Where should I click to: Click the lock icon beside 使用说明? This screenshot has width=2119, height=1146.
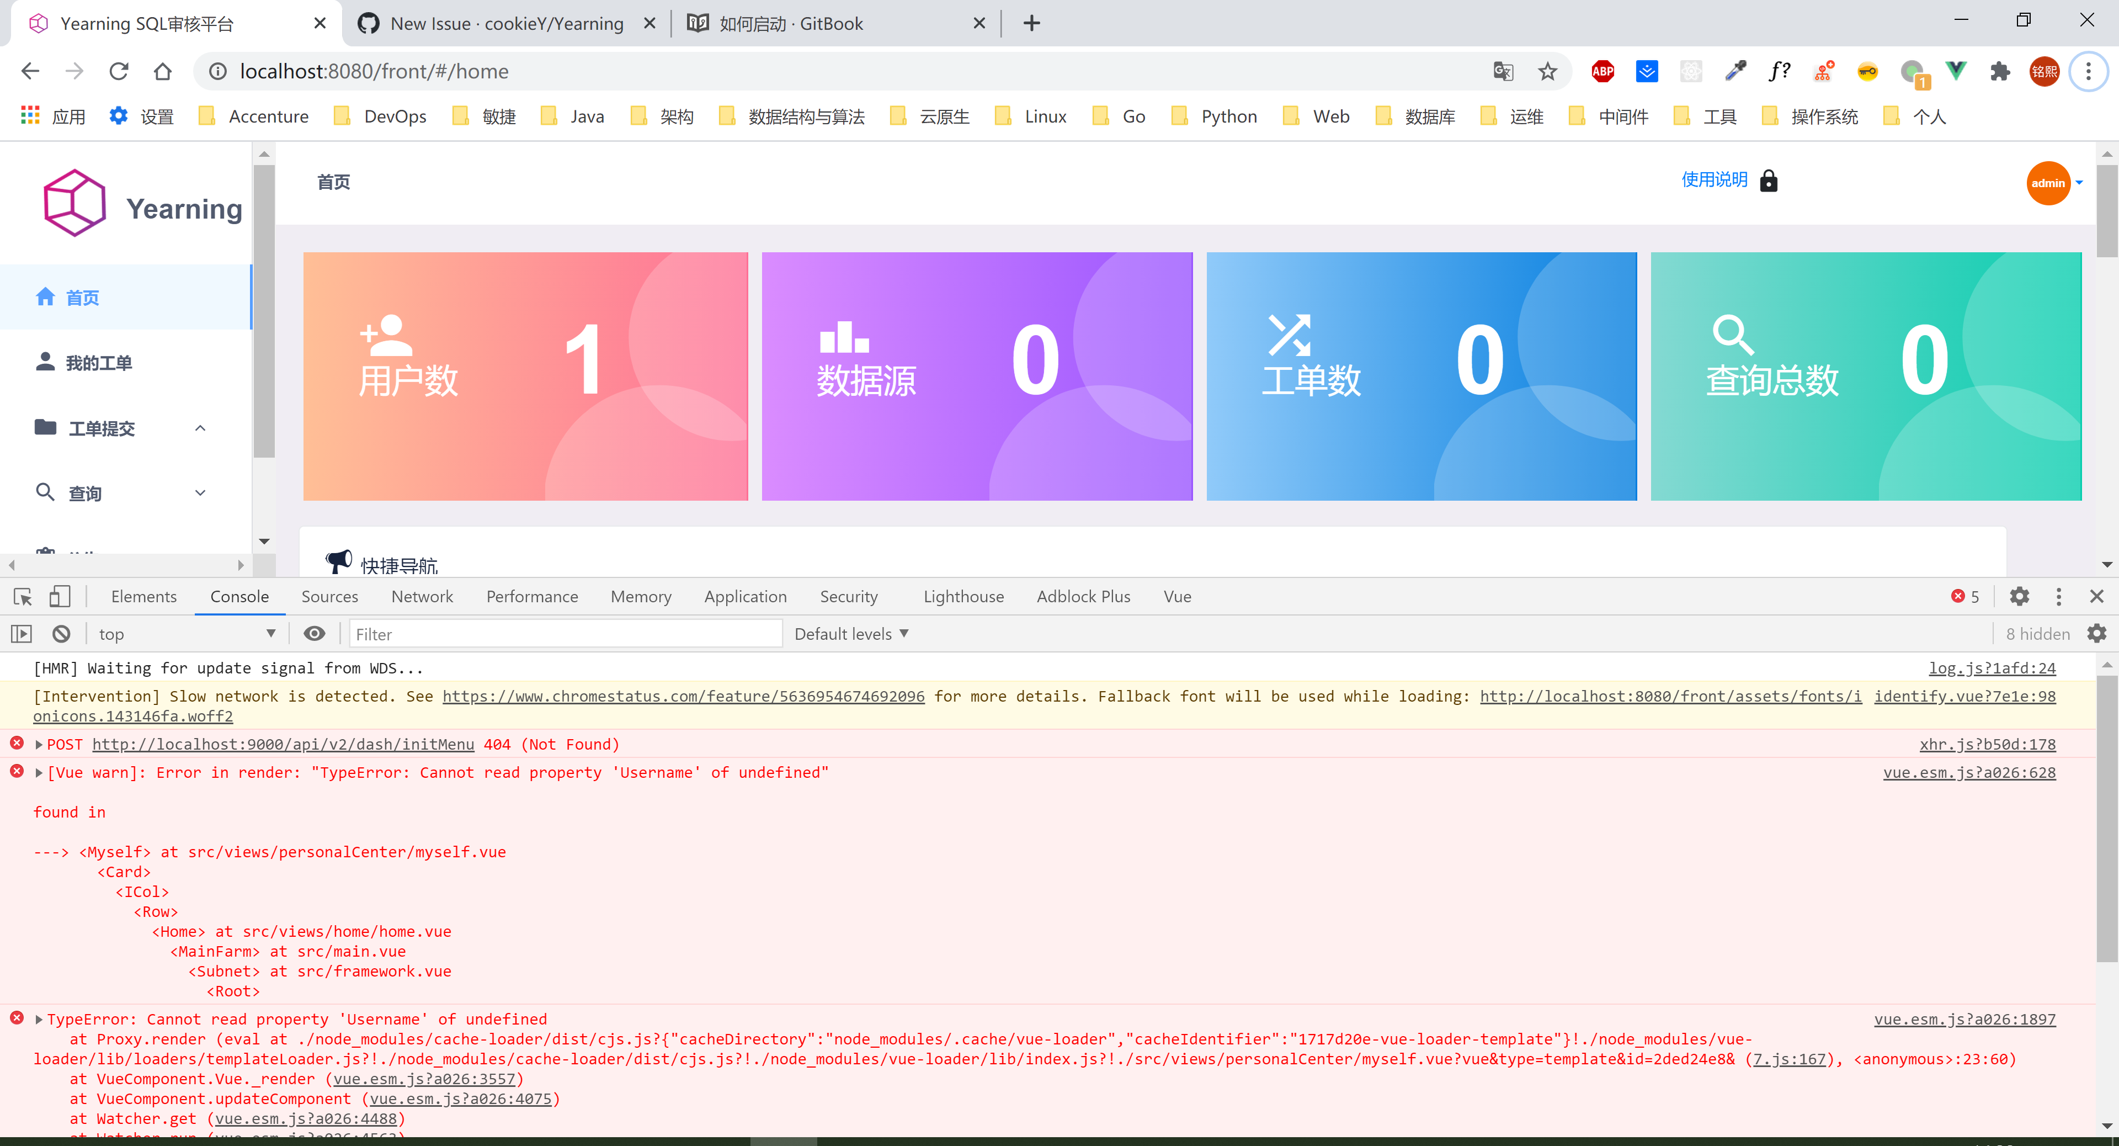(1769, 180)
